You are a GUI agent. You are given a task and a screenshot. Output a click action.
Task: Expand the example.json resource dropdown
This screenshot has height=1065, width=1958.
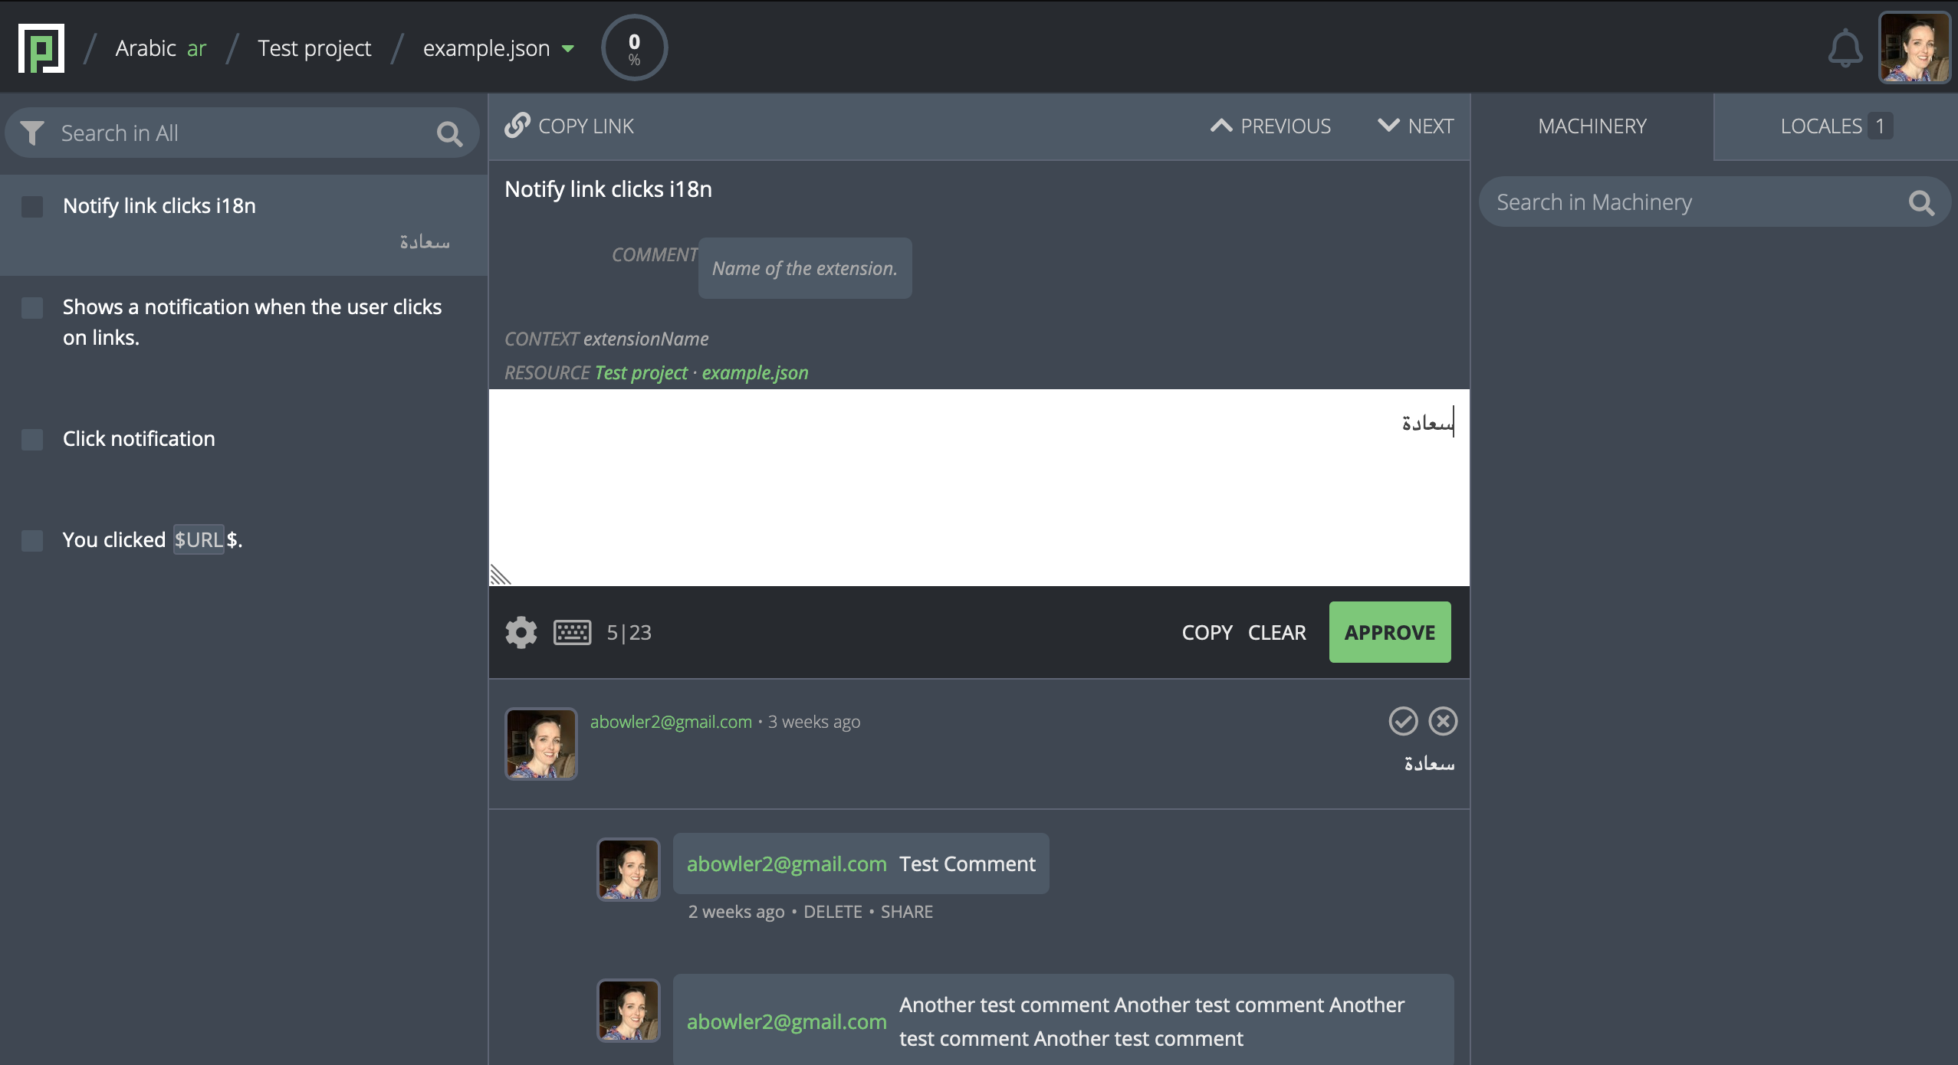point(568,49)
